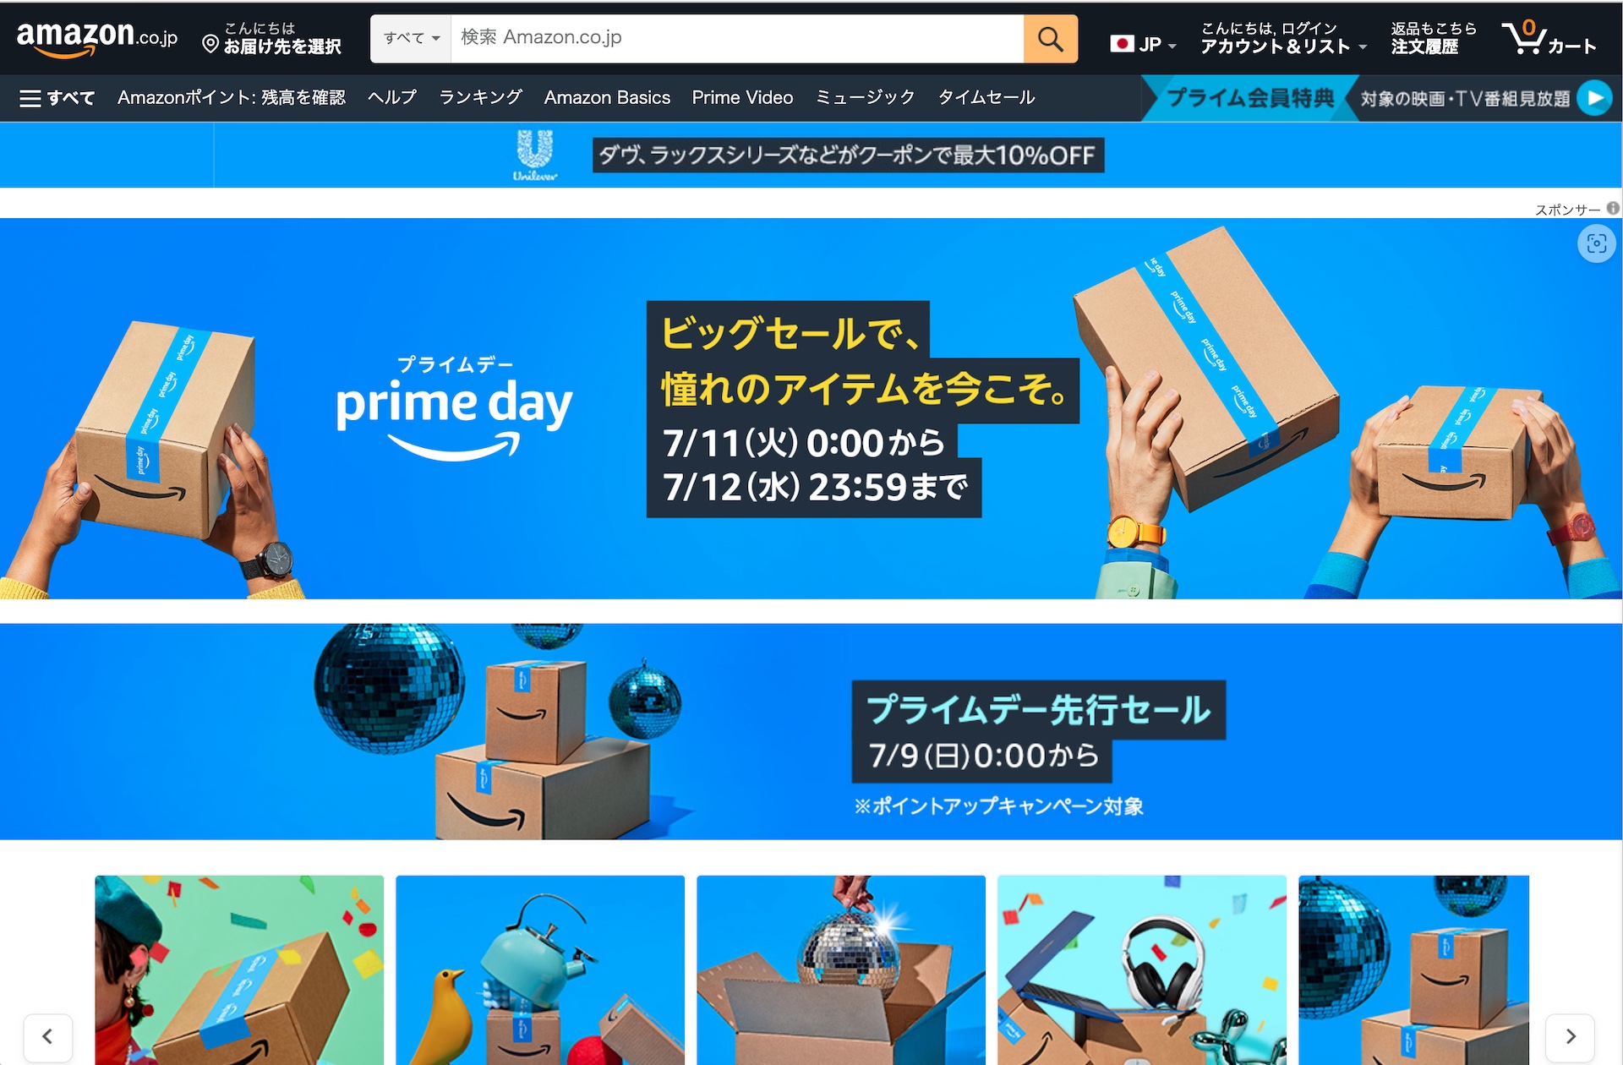Click the camera scan icon on banner
The height and width of the screenshot is (1065, 1623).
[x=1596, y=244]
